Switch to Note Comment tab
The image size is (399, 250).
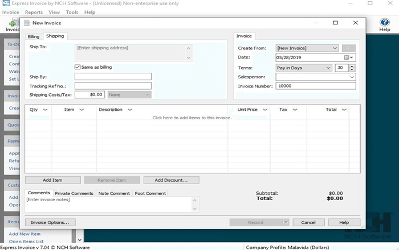pyautogui.click(x=114, y=193)
